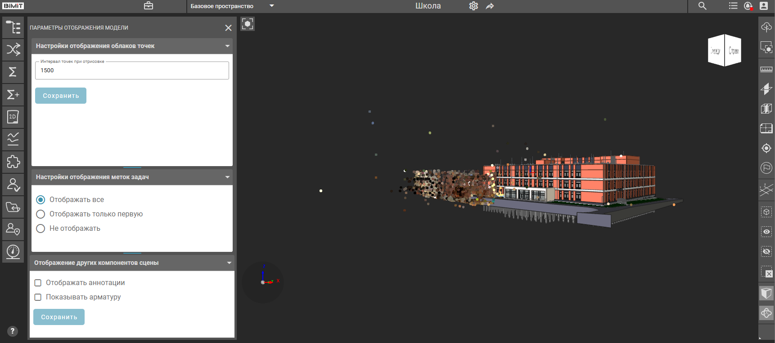775x343 pixels.
Task: Click the search magnifier icon
Action: pos(702,6)
